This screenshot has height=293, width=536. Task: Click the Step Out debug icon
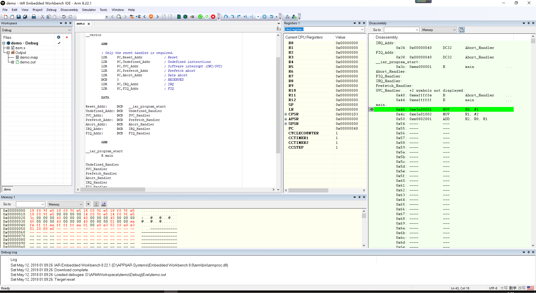coord(239,17)
